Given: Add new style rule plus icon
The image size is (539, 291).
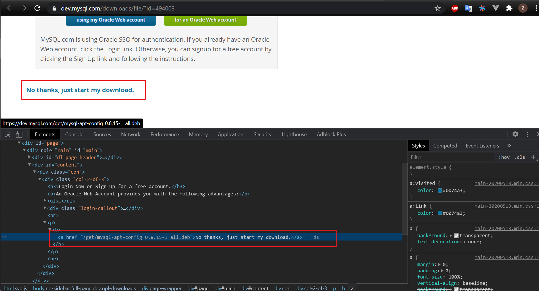Looking at the screenshot, I should [533, 157].
